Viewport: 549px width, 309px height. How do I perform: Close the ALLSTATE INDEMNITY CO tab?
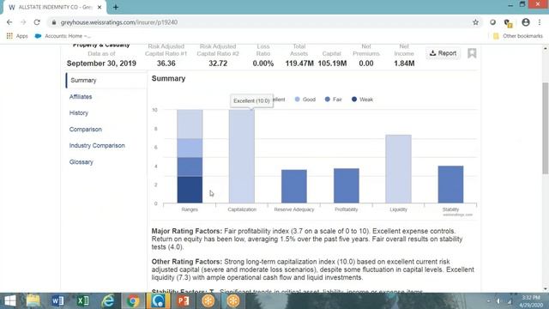(100, 7)
